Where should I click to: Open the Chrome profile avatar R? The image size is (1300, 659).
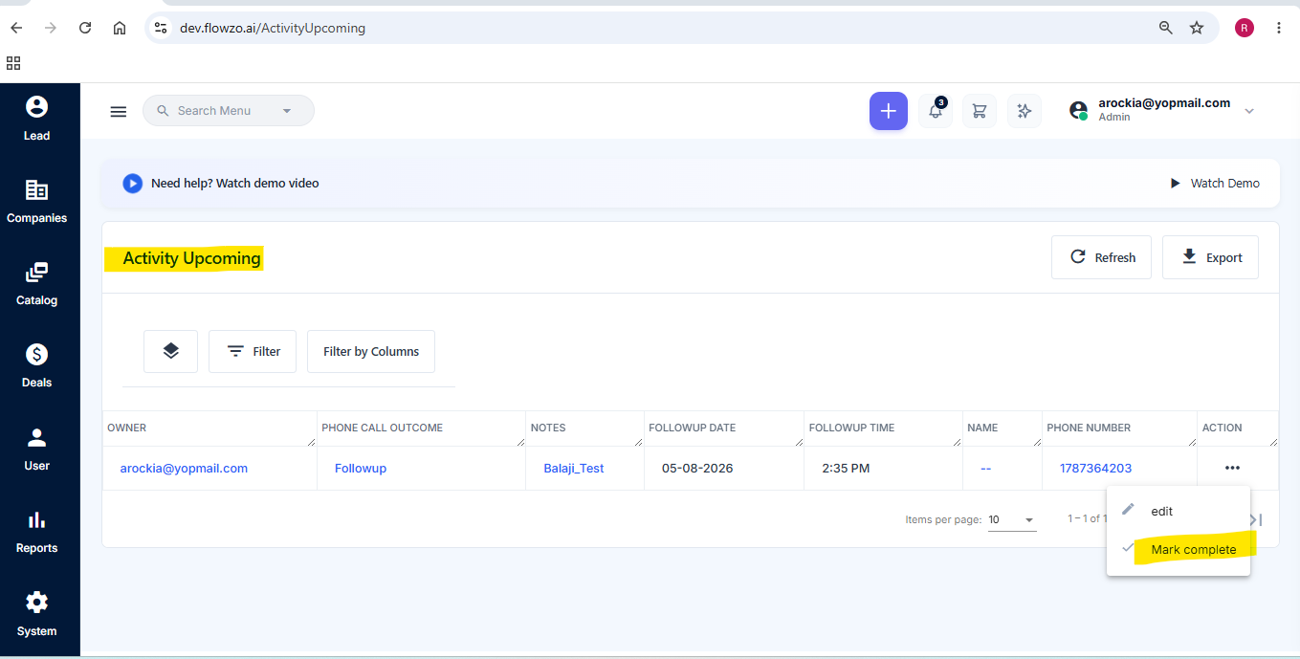click(x=1245, y=28)
